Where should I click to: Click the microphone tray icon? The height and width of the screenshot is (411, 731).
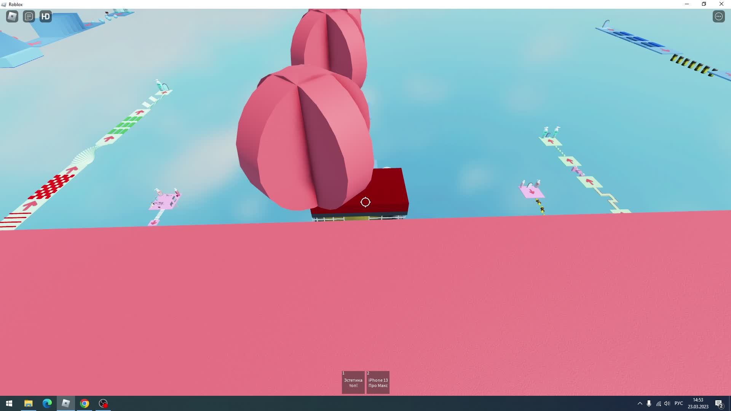(x=649, y=403)
